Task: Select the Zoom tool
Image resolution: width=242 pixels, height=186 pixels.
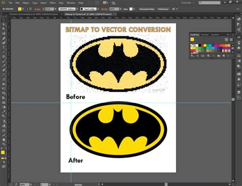Action: (x=4, y=144)
